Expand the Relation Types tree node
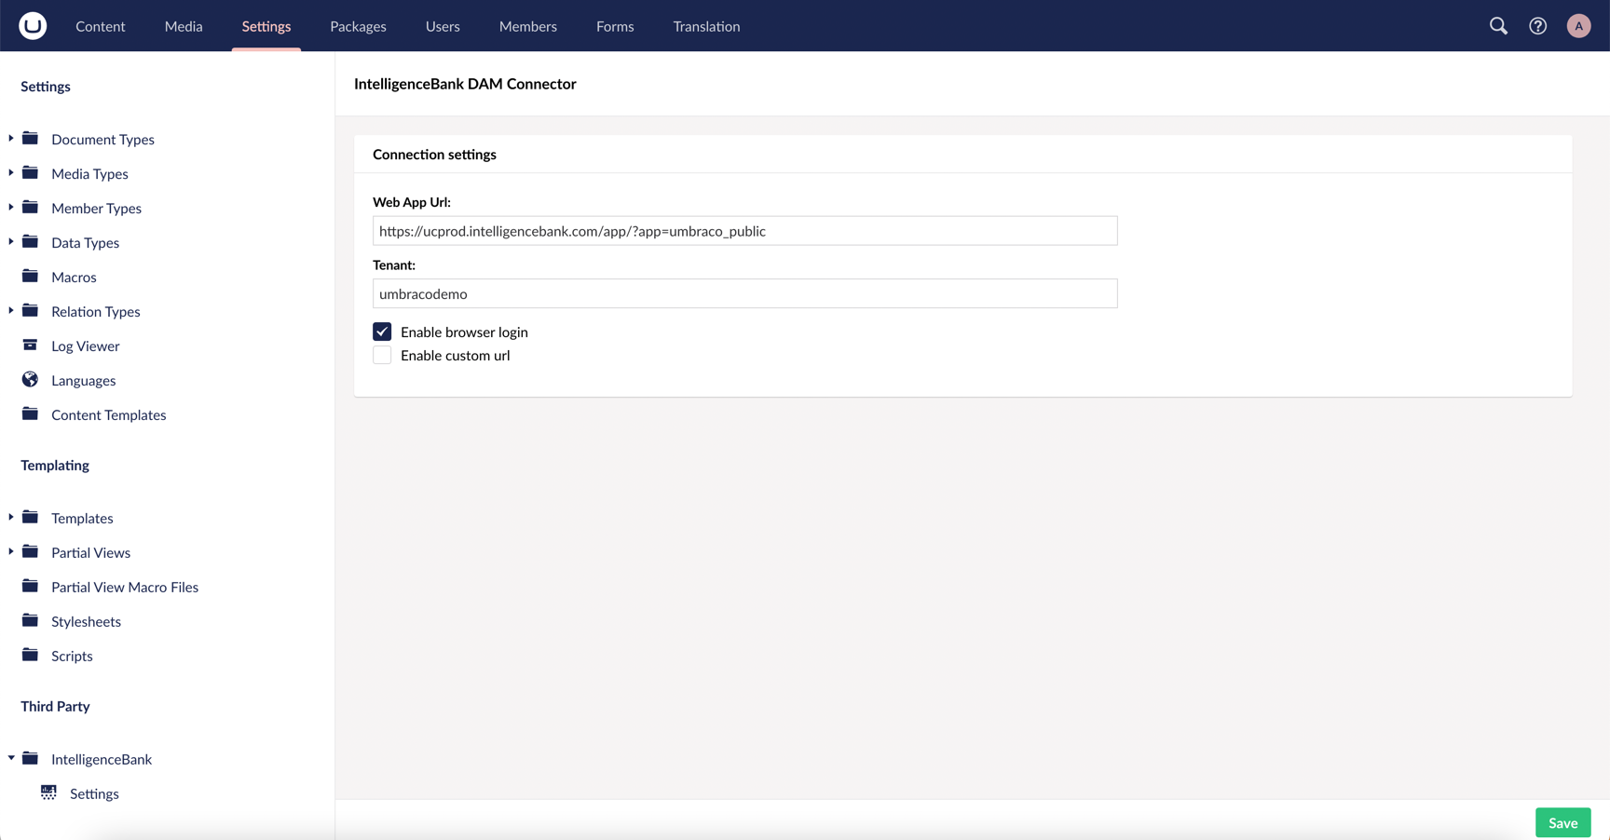 click(11, 311)
